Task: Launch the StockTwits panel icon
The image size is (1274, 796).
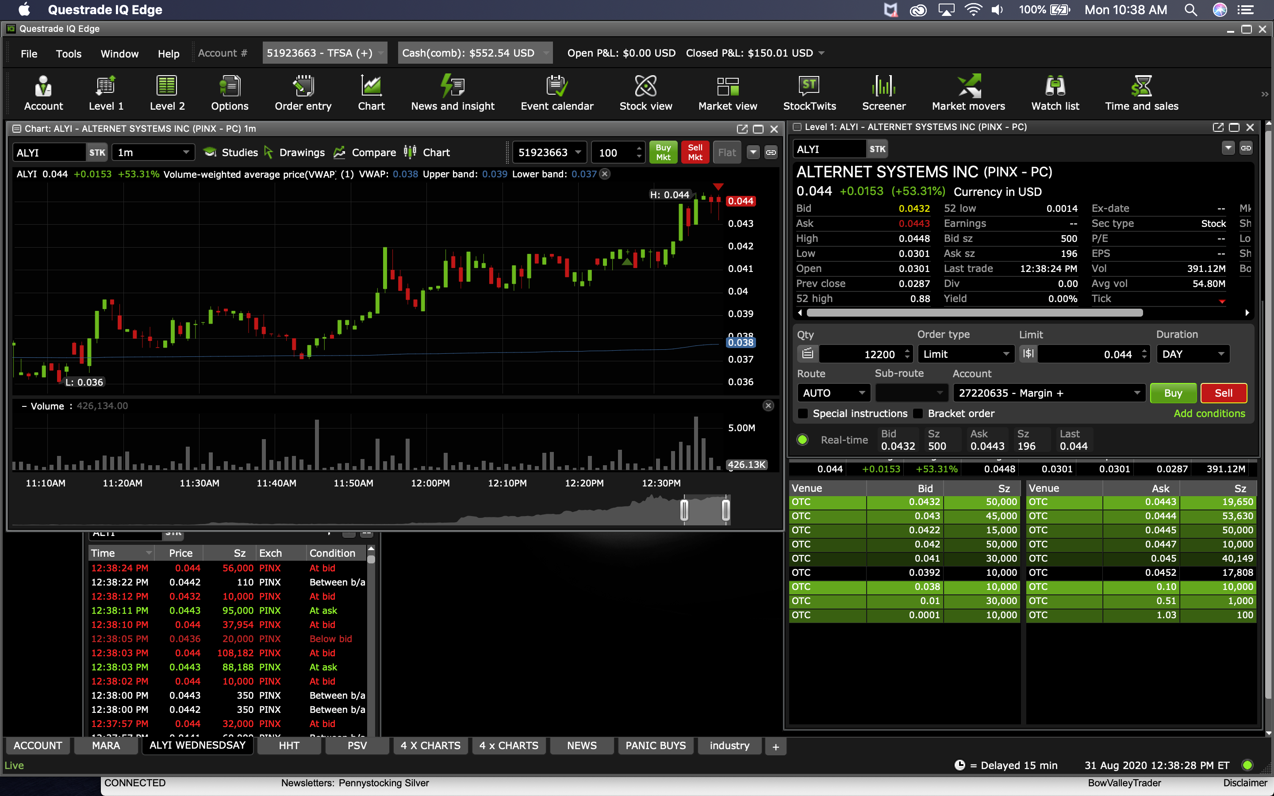Action: click(809, 93)
